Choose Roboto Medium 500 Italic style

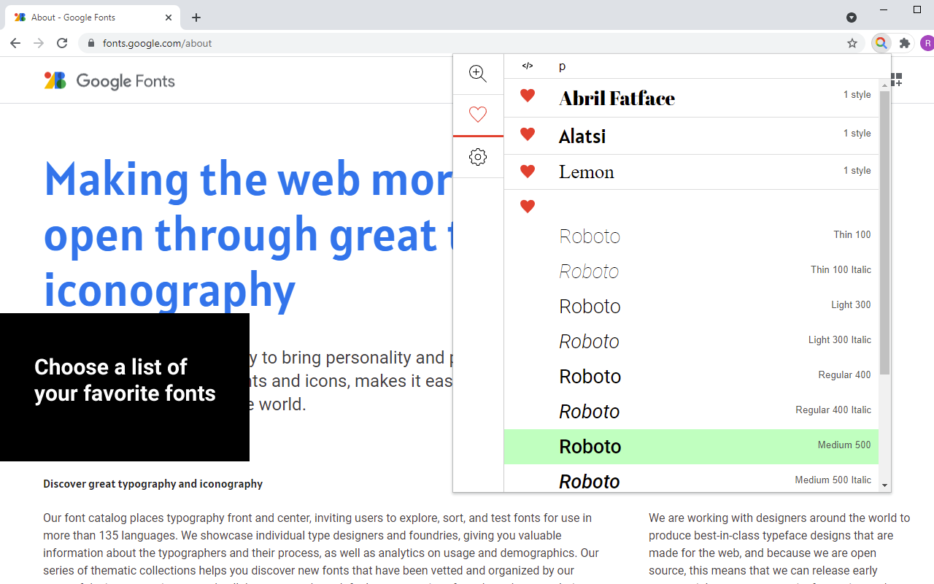pyautogui.click(x=691, y=480)
